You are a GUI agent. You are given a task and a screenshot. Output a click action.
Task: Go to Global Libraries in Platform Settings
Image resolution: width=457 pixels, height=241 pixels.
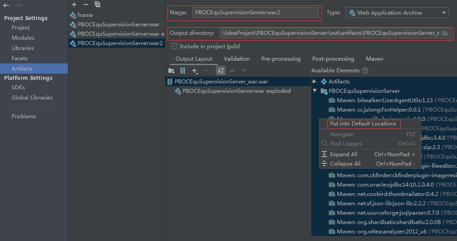tap(32, 98)
